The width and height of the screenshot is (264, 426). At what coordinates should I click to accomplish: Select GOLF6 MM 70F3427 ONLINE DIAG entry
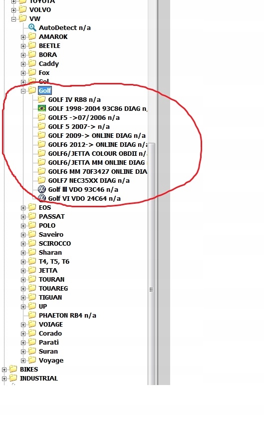(97, 172)
